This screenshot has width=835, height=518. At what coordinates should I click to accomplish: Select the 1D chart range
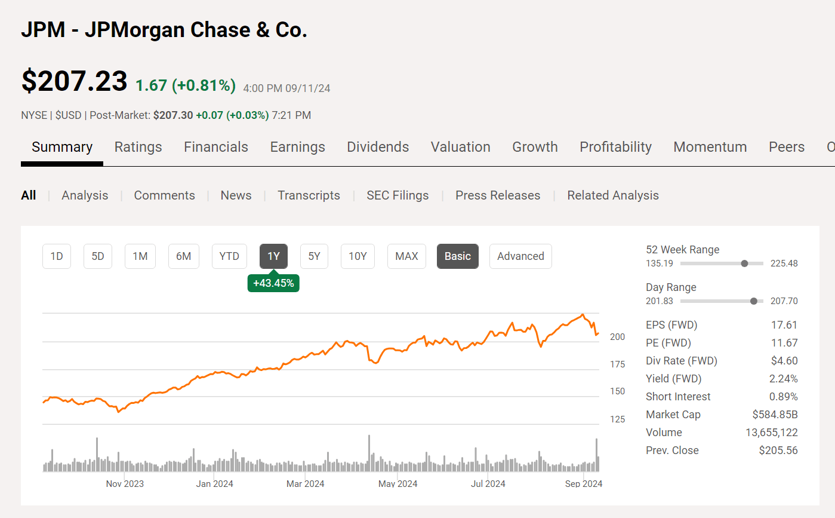57,256
